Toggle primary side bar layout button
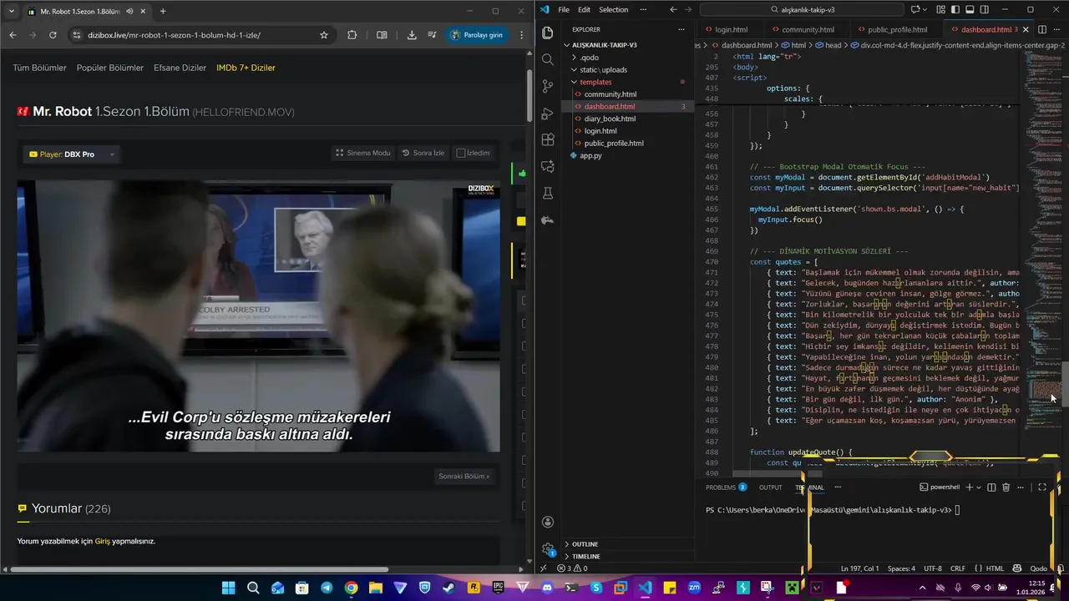The width and height of the screenshot is (1069, 601). point(955,9)
